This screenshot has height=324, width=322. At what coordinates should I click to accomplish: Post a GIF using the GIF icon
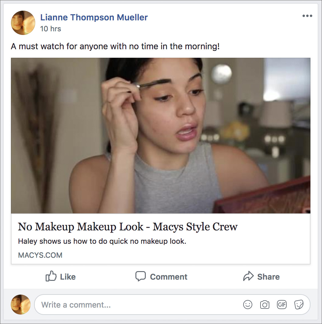click(x=282, y=305)
